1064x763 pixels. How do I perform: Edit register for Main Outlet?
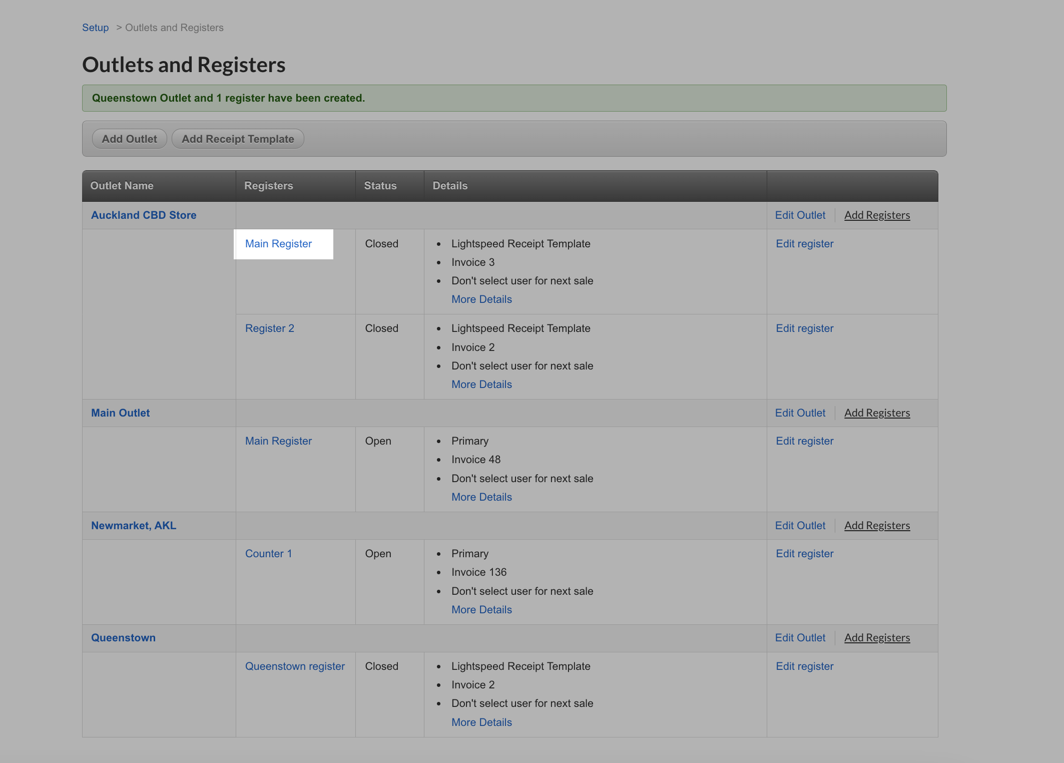pos(804,441)
